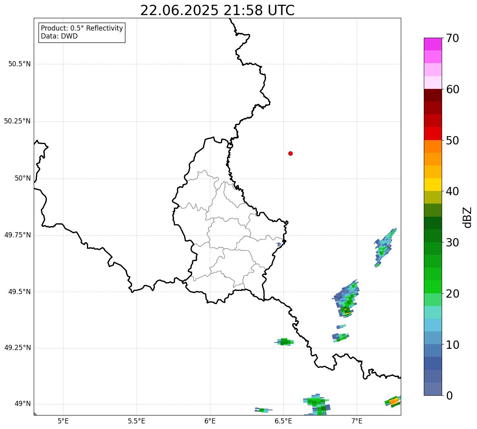Click the 49.5°N latitude label
Image resolution: width=477 pixels, height=429 pixels.
click(19, 292)
